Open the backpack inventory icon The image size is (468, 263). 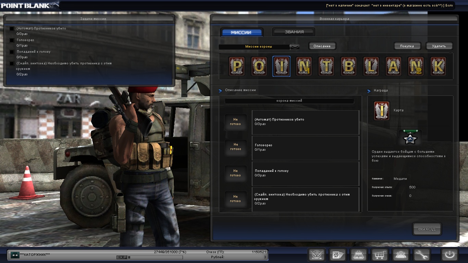359,255
